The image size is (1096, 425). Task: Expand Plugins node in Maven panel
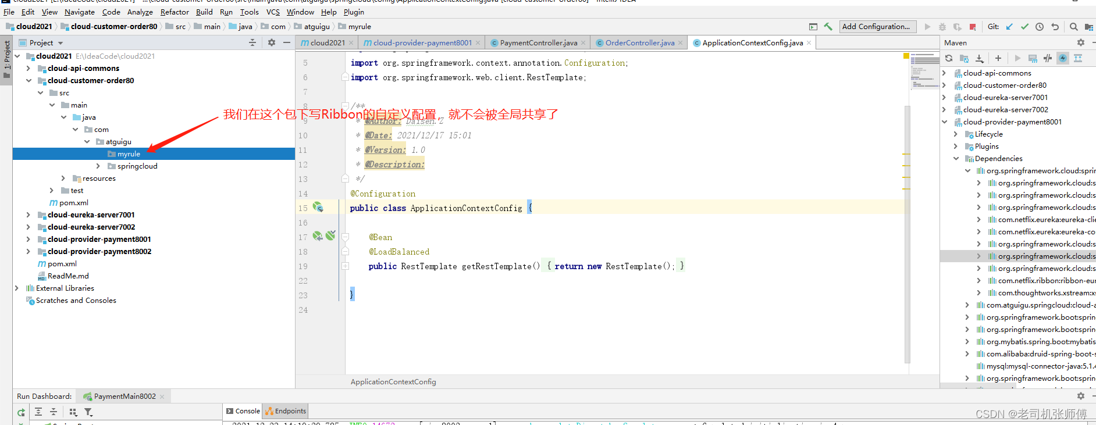pos(956,147)
